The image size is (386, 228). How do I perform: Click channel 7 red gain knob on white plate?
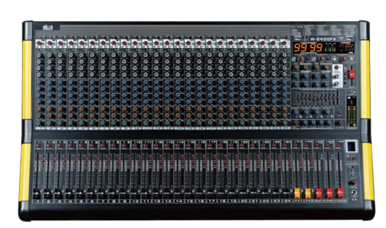click(103, 43)
